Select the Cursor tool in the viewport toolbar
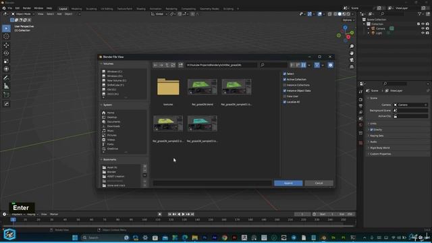The width and height of the screenshot is (432, 243). (6, 36)
